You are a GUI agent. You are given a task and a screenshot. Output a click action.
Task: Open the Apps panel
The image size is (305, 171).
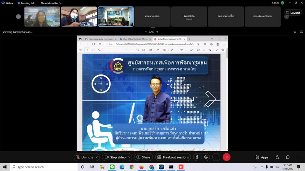pyautogui.click(x=262, y=157)
